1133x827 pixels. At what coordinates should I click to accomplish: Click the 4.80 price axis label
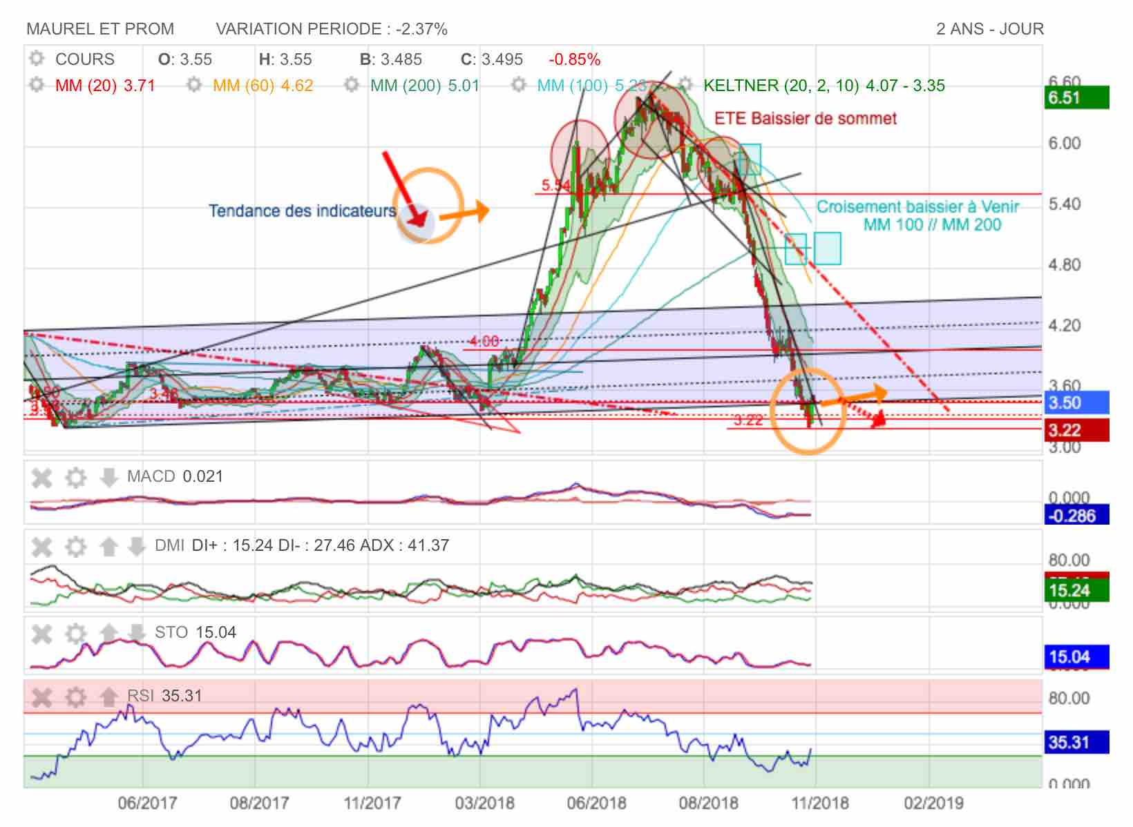tap(1065, 265)
